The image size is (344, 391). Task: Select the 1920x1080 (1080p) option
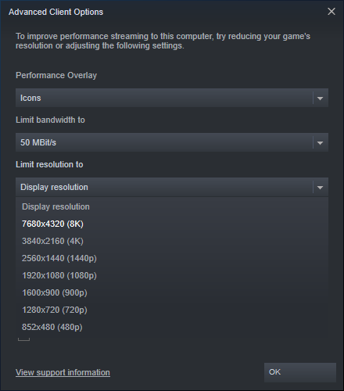172,275
